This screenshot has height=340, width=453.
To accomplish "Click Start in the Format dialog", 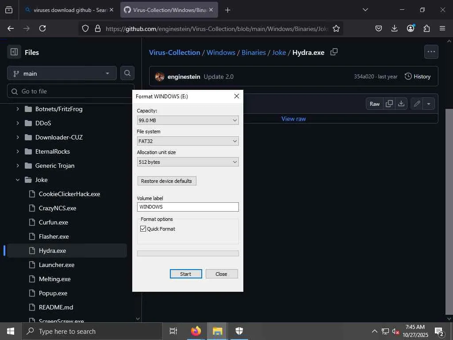I will (186, 274).
